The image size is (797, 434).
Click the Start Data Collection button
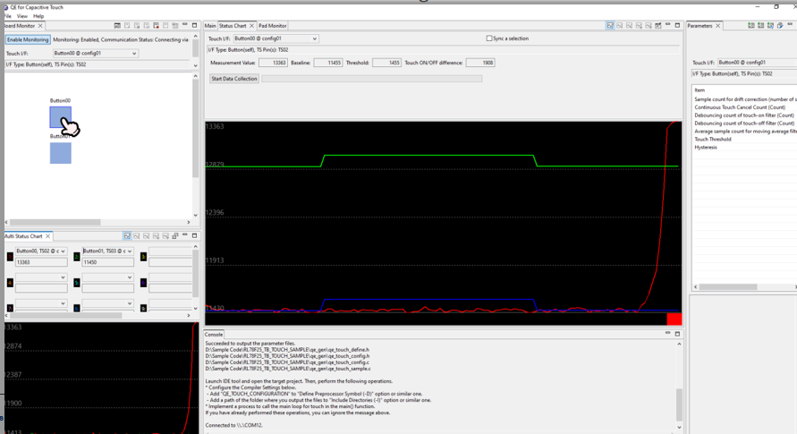[234, 79]
